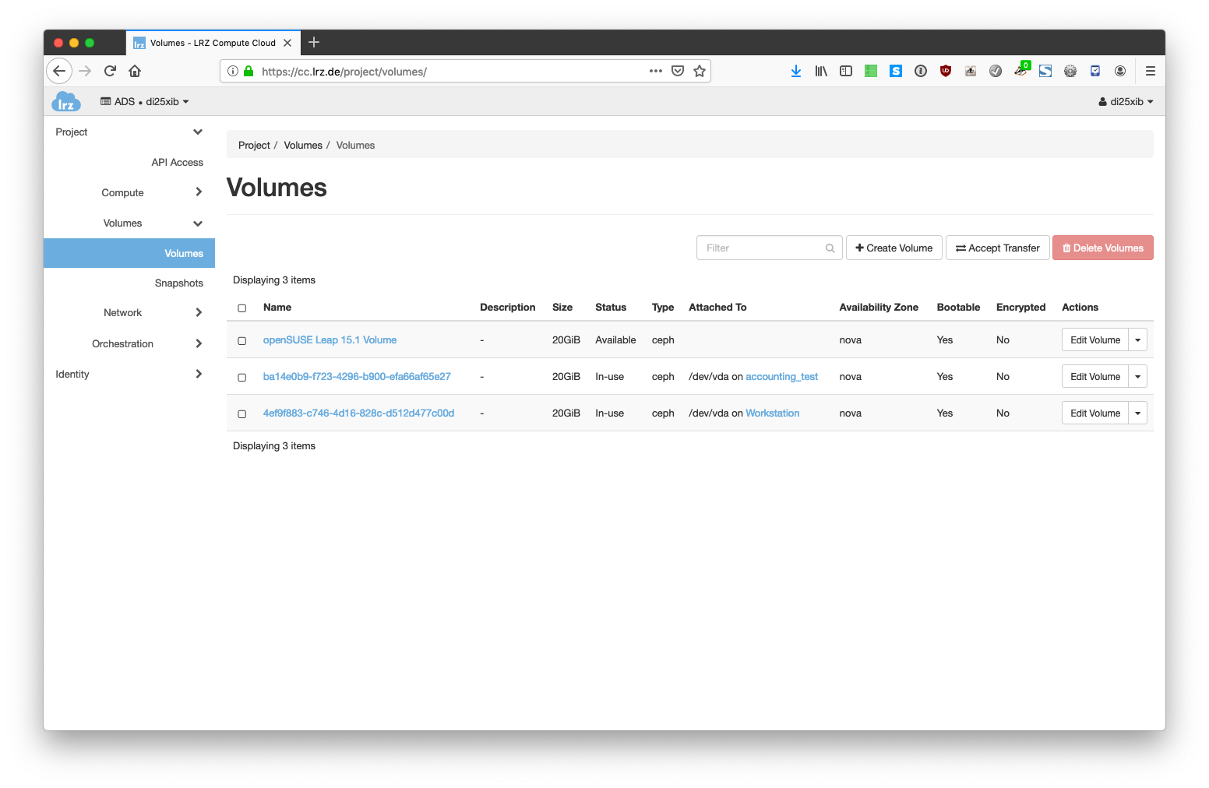1209x788 pixels.
Task: Tick the checkbox for volume 4ef9f883
Action: click(242, 414)
